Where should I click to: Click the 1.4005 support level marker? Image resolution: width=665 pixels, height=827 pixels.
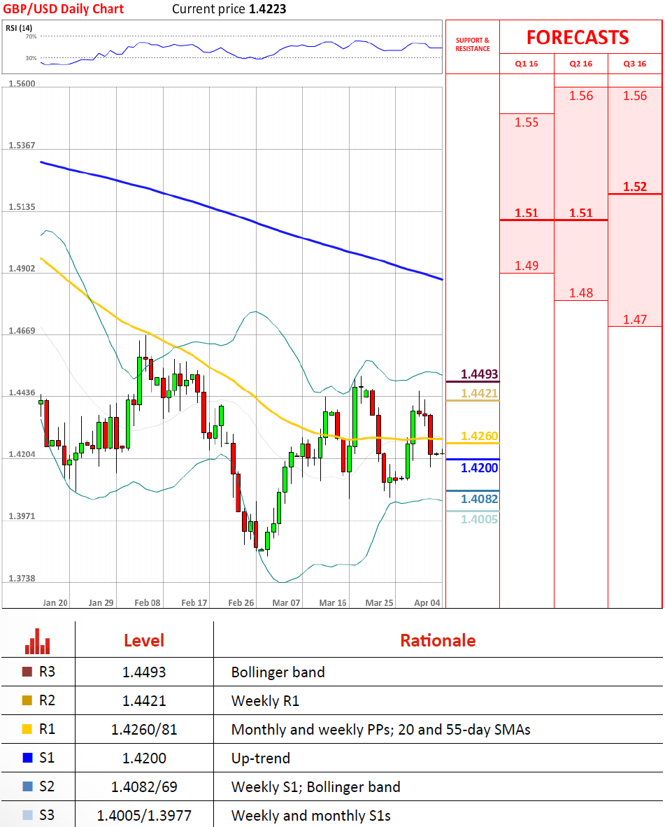pyautogui.click(x=479, y=520)
